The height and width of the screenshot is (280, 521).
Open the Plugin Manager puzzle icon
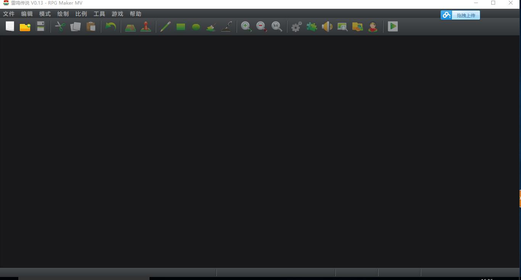click(x=312, y=27)
